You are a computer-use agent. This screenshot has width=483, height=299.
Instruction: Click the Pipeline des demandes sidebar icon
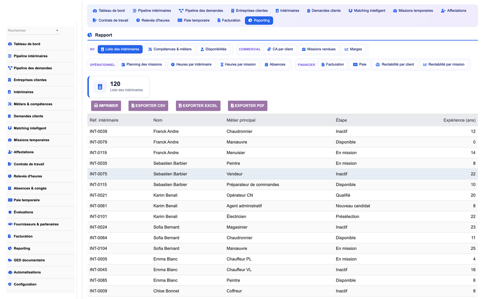click(x=10, y=68)
